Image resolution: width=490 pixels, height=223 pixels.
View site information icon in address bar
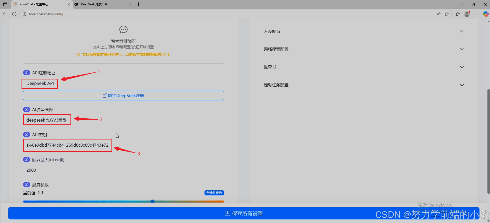(x=25, y=14)
